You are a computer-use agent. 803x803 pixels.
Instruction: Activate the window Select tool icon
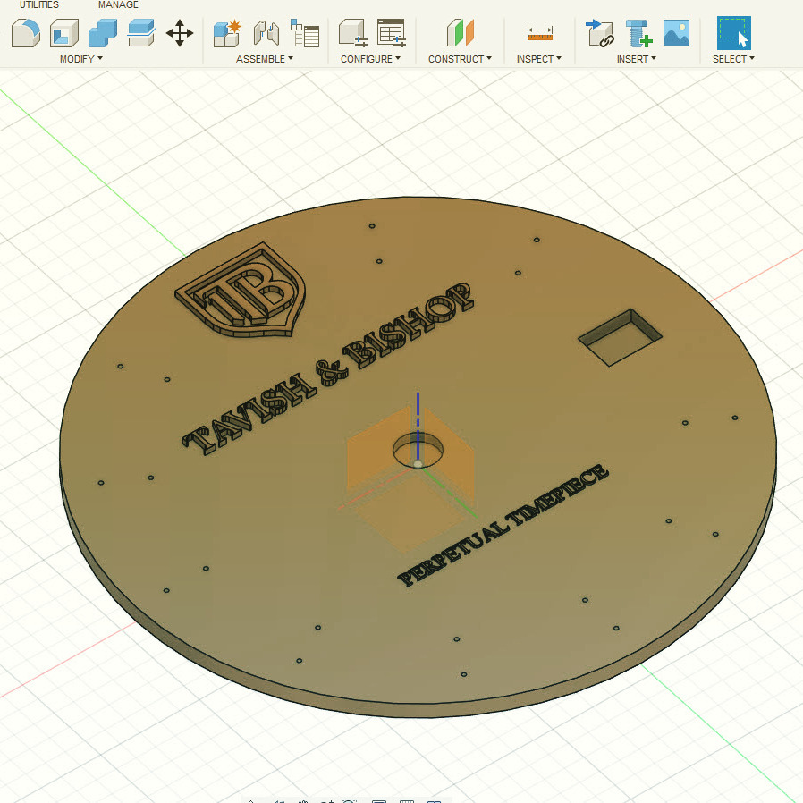(733, 33)
